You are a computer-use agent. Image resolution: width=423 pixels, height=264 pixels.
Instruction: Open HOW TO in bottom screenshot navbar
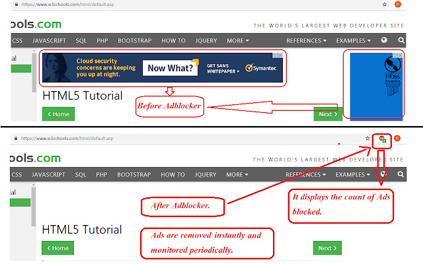173,174
